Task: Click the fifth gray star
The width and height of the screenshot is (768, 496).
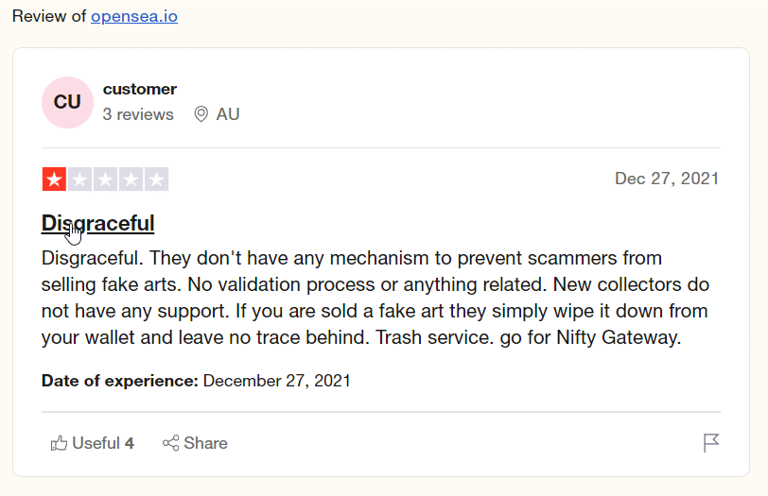Action: click(156, 180)
